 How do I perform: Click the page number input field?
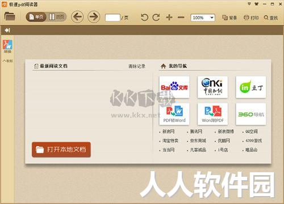(112, 18)
